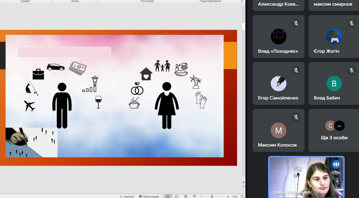Select the house with heart icon
Image resolution: width=359 pixels, height=198 pixels.
[146, 74]
